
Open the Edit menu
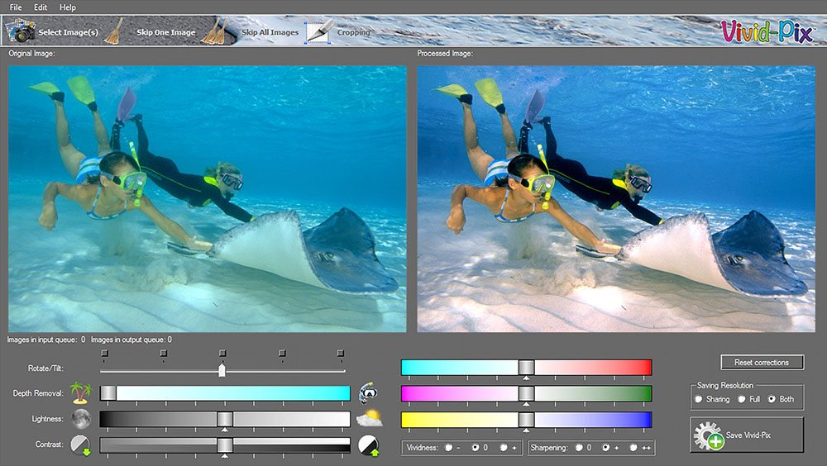pyautogui.click(x=41, y=7)
